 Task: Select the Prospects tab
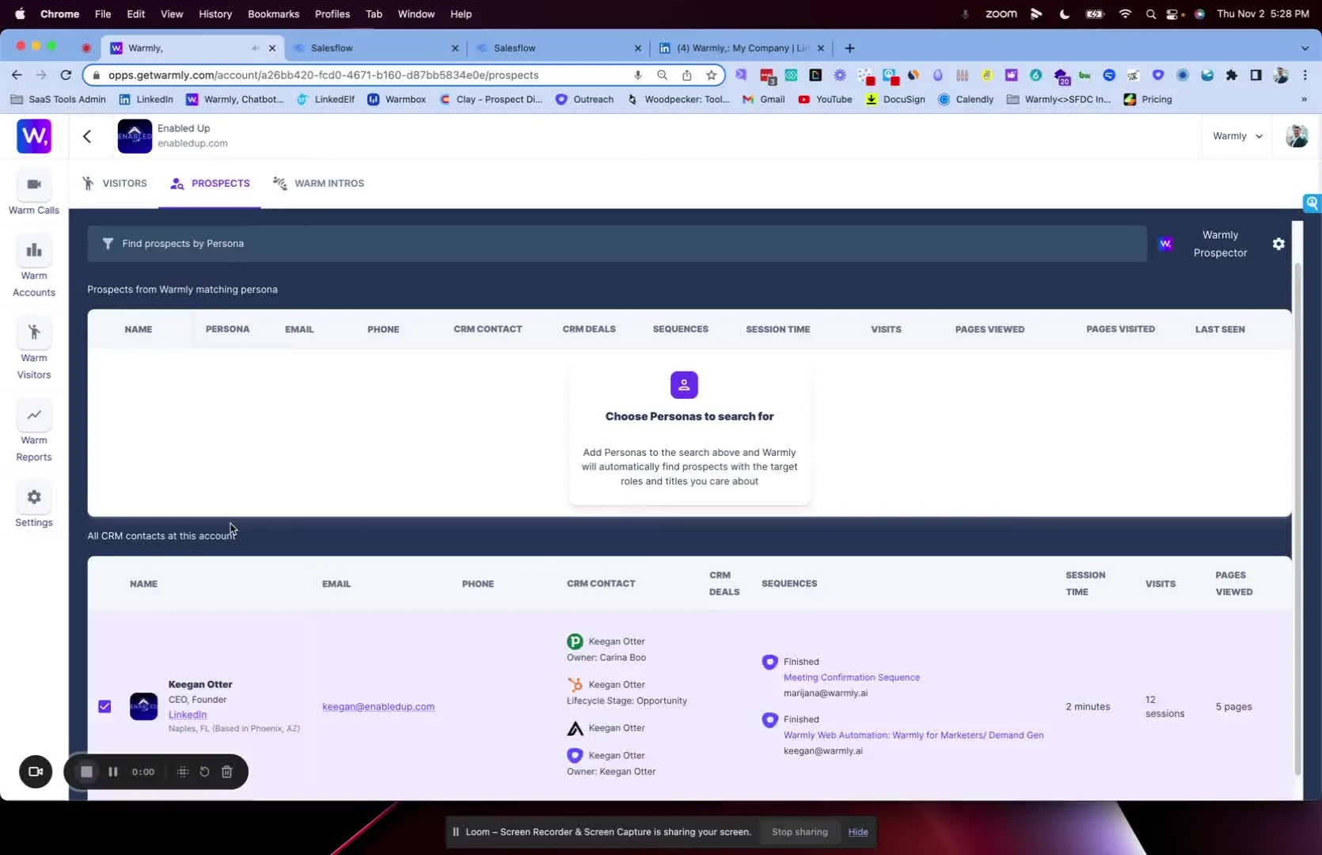pos(210,183)
